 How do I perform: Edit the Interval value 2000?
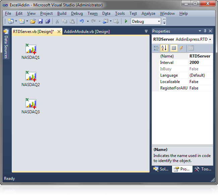(x=200, y=63)
